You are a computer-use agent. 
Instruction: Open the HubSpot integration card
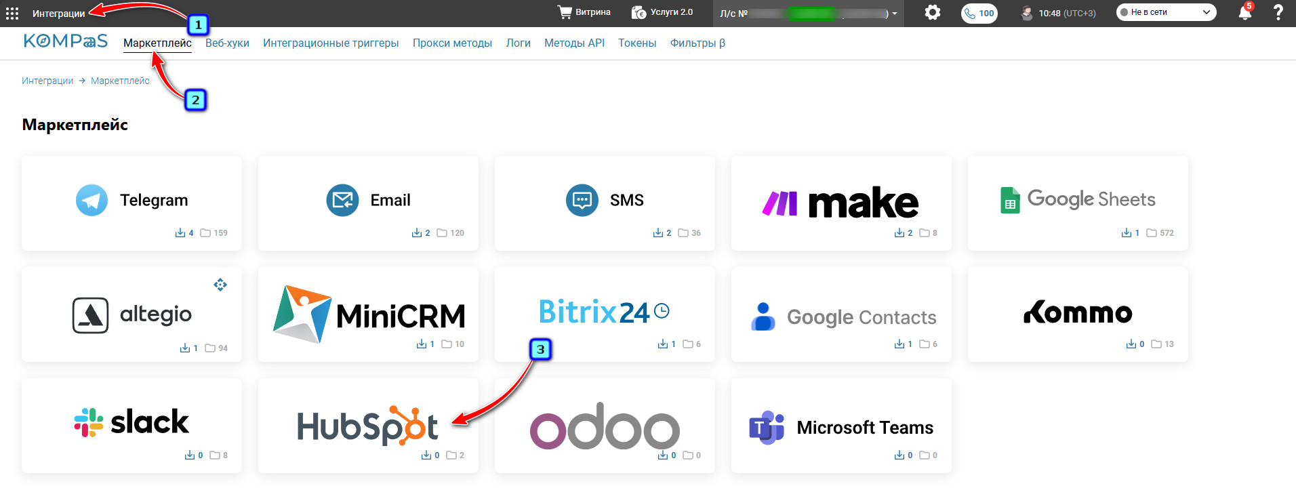[368, 426]
